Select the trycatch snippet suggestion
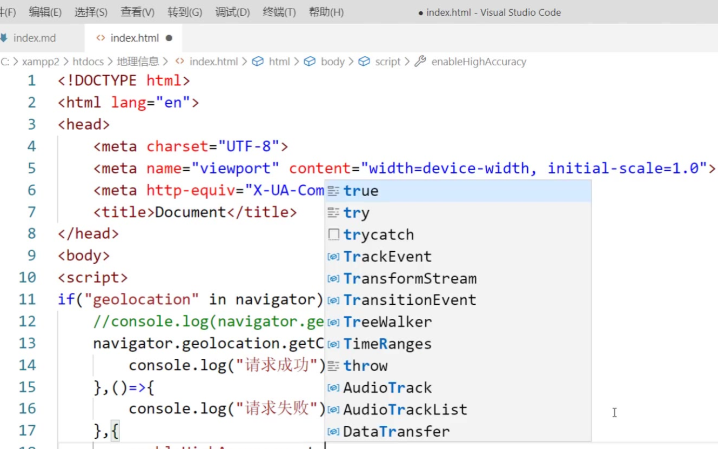This screenshot has height=449, width=718. tap(378, 234)
